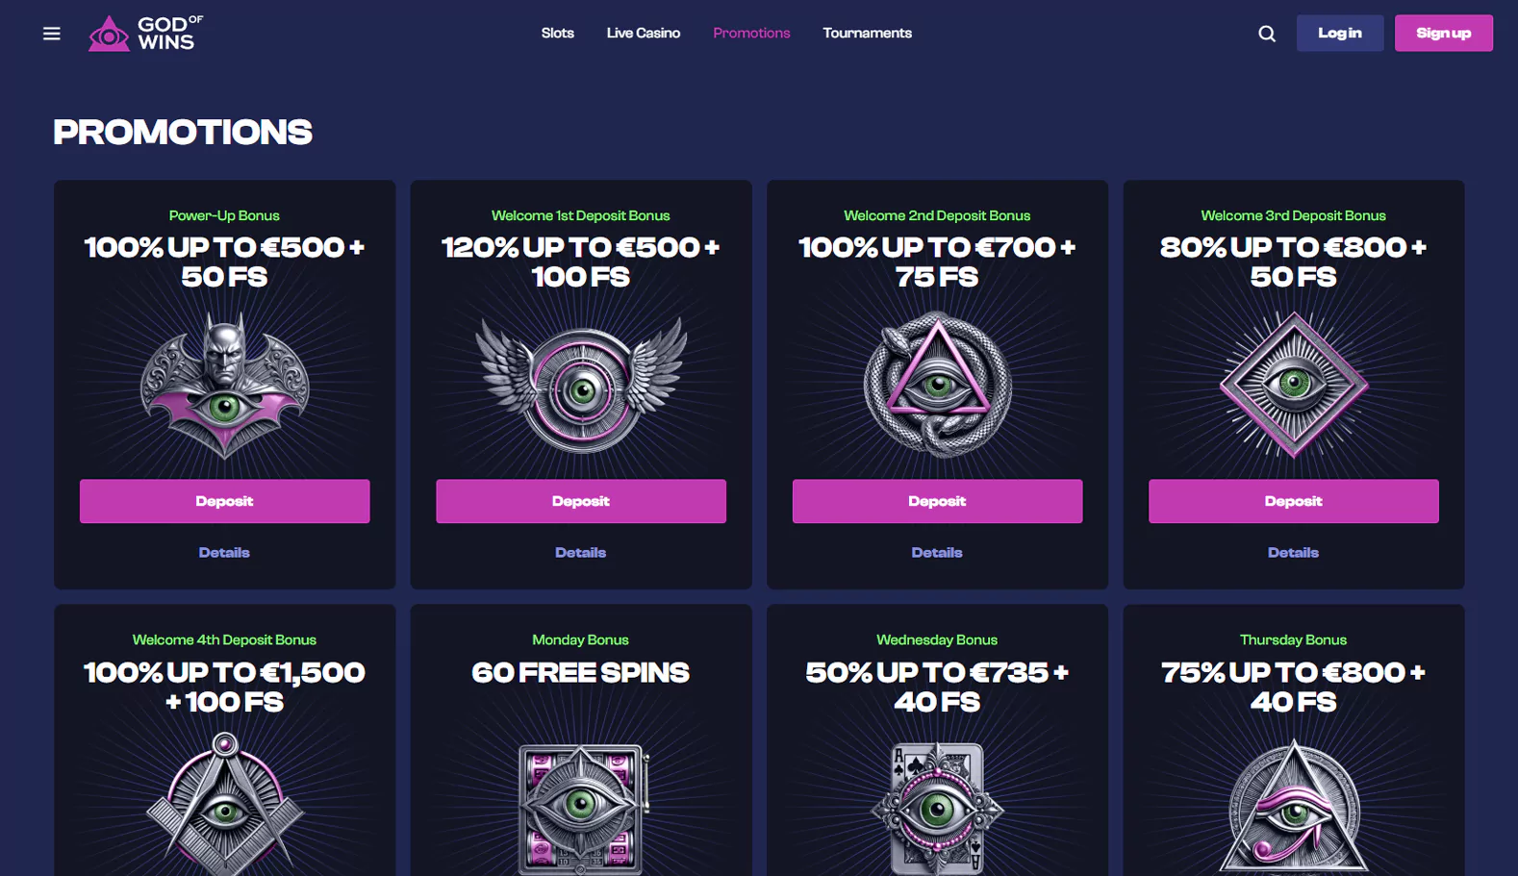Click the diamond eye 3rd Deposit image

[1294, 384]
